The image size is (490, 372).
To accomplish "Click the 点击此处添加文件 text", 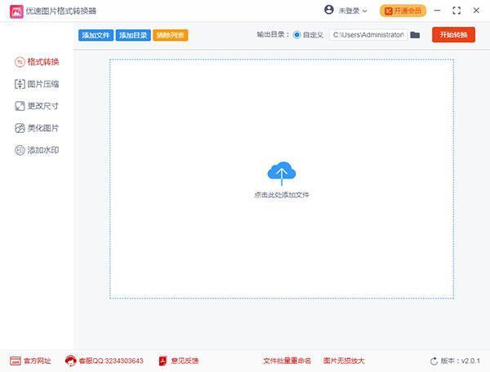I will coord(282,195).
